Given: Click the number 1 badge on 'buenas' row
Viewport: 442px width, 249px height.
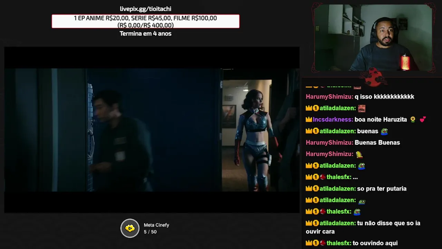Looking at the screenshot, I should tap(316, 131).
